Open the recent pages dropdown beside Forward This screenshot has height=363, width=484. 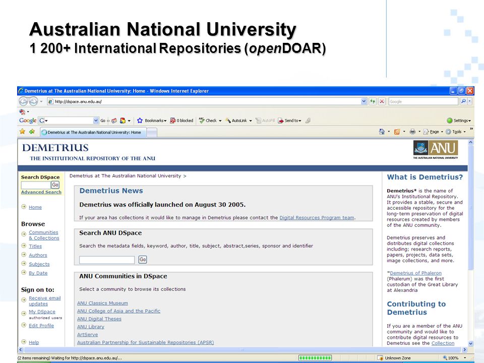coord(41,101)
